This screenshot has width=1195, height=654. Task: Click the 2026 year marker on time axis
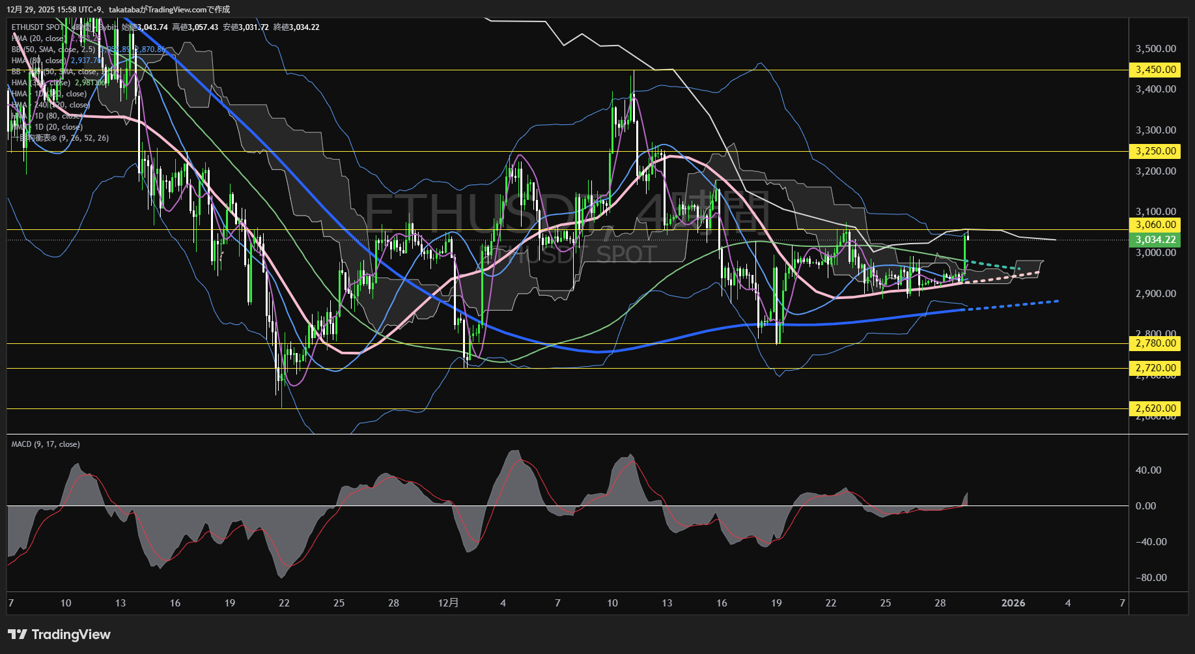pos(1013,603)
